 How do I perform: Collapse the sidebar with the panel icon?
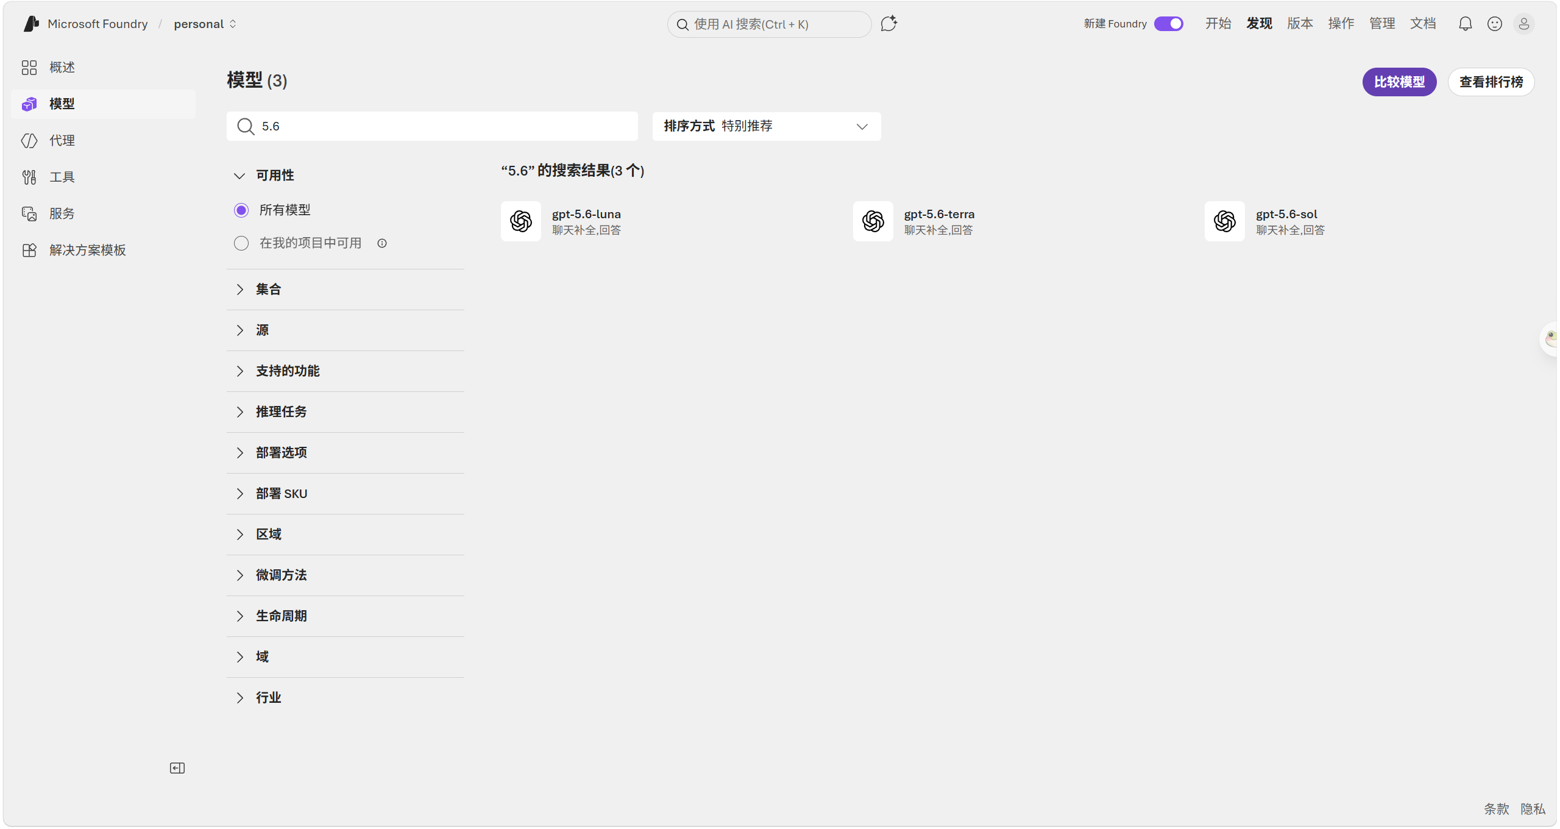(x=177, y=768)
